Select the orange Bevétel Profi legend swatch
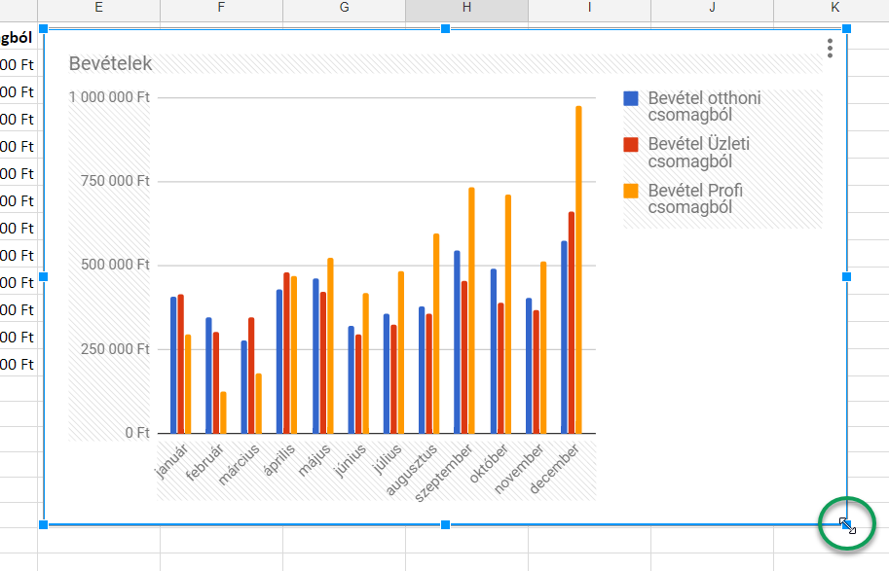Viewport: 889px width, 571px height. pos(631,191)
